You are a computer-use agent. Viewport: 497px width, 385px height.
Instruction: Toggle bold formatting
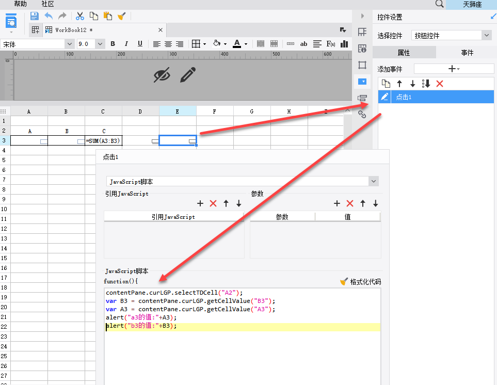tap(113, 44)
